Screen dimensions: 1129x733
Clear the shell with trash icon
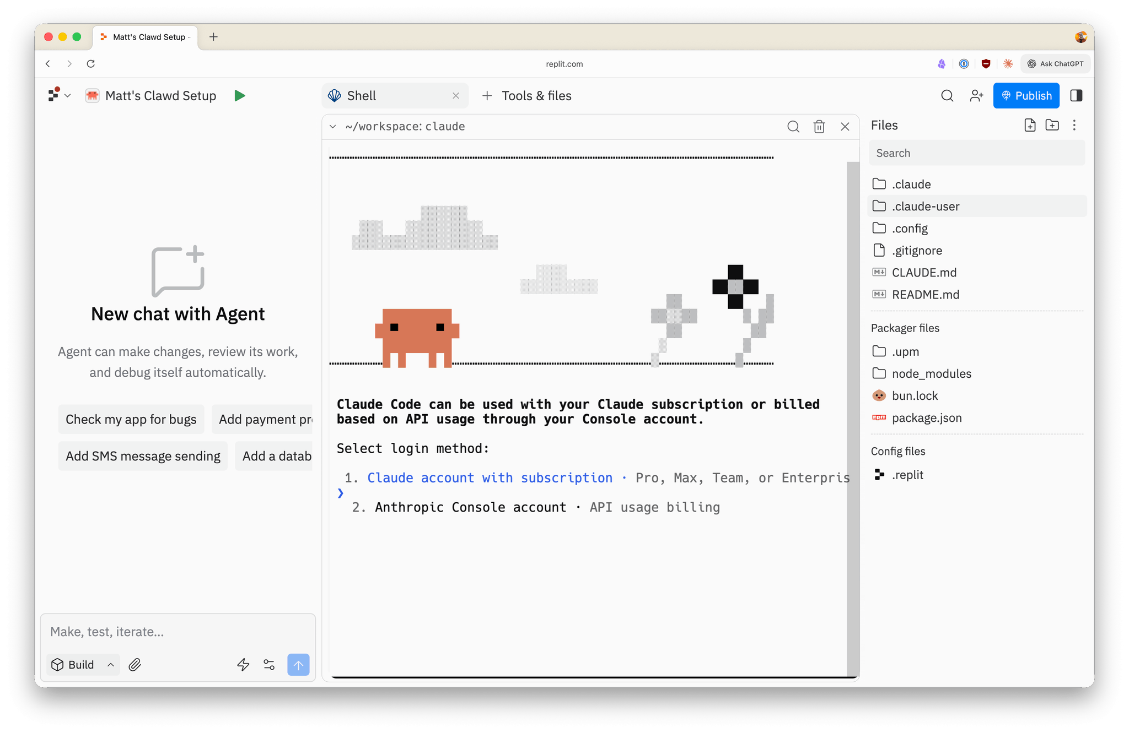[x=819, y=127]
